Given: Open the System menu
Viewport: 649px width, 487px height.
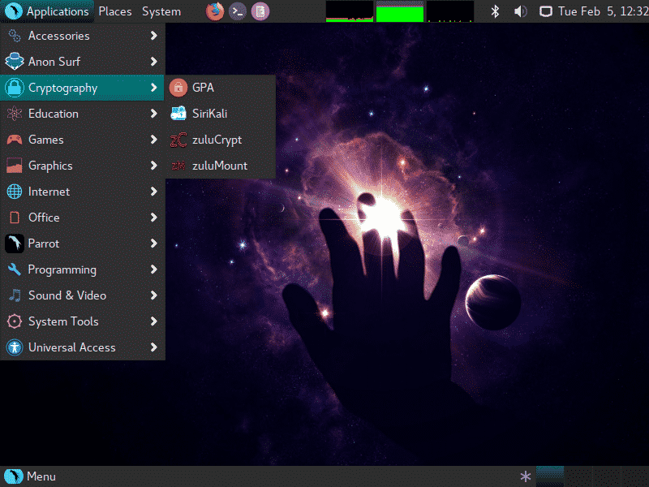Looking at the screenshot, I should tap(161, 11).
